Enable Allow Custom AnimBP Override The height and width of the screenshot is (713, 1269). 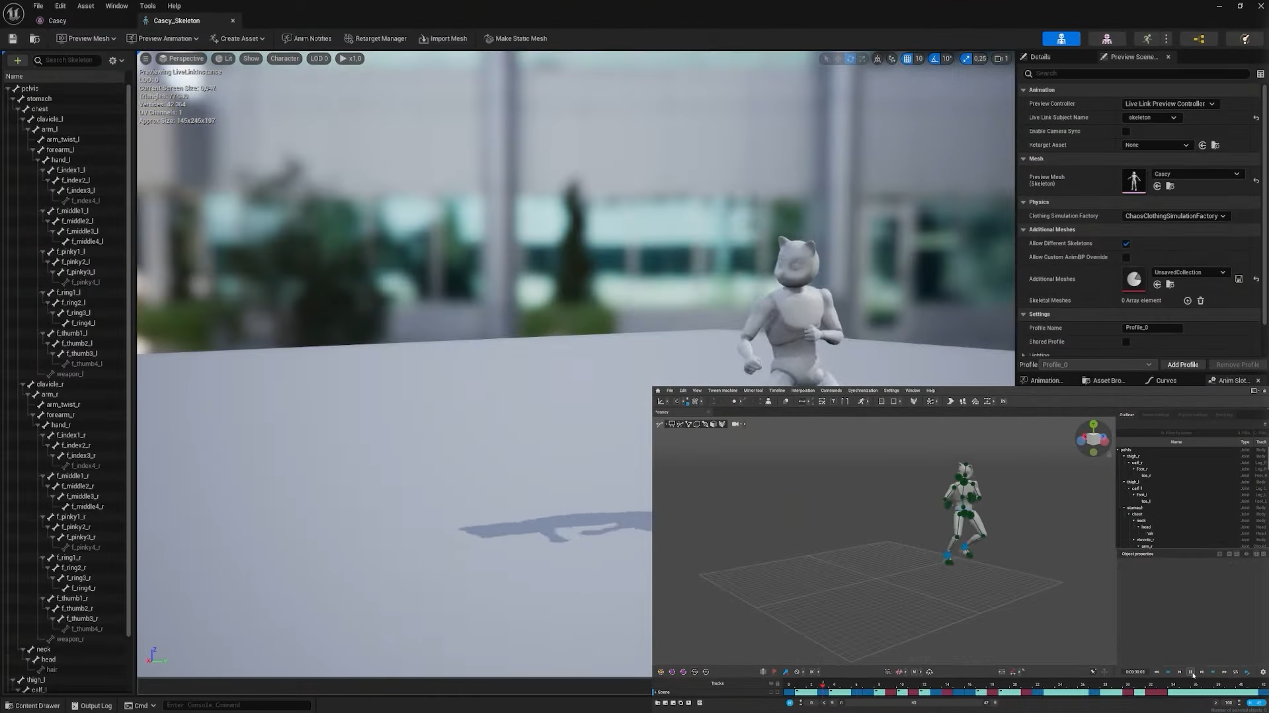tap(1126, 258)
